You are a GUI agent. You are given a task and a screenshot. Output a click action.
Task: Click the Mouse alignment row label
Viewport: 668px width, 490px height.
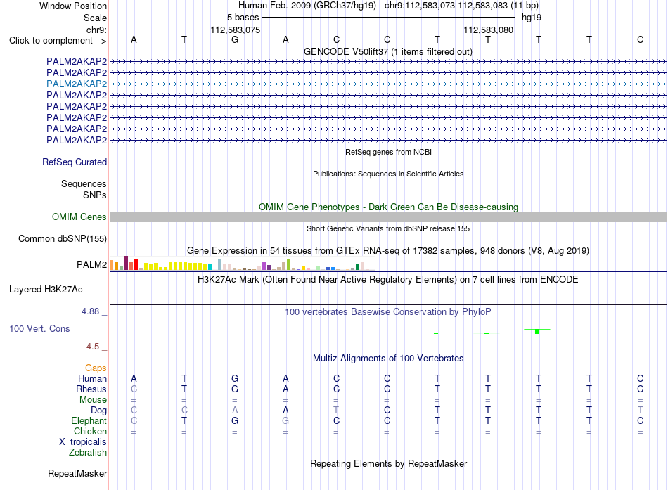point(93,400)
